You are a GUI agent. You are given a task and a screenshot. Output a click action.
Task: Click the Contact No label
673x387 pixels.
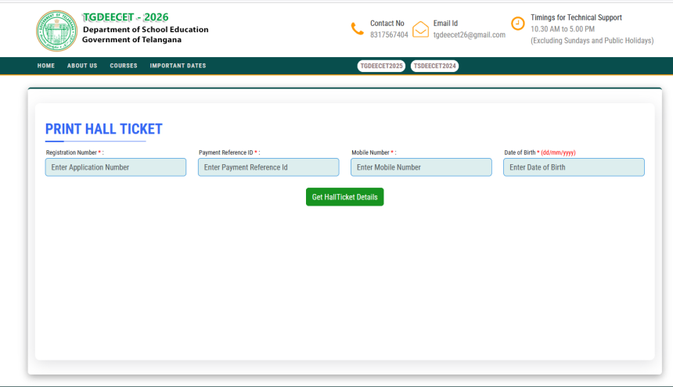(x=387, y=23)
